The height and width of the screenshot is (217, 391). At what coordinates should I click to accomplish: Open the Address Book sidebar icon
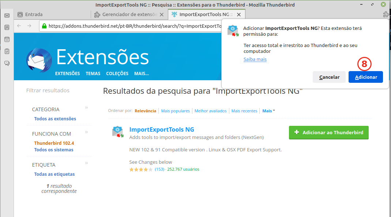coord(7,27)
